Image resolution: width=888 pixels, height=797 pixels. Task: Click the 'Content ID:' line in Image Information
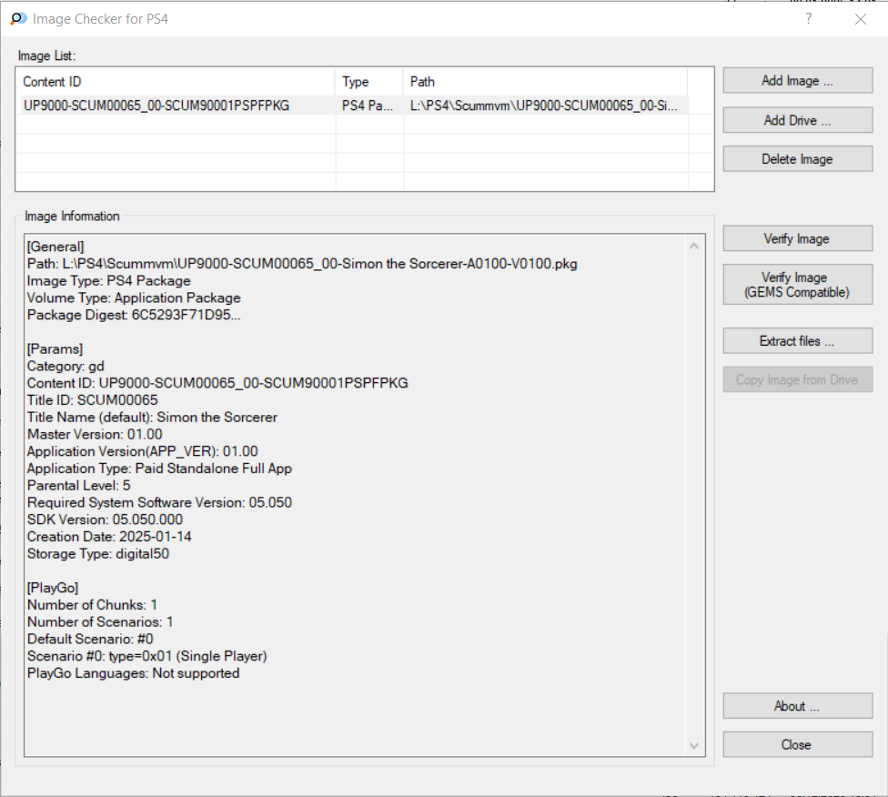coord(217,383)
